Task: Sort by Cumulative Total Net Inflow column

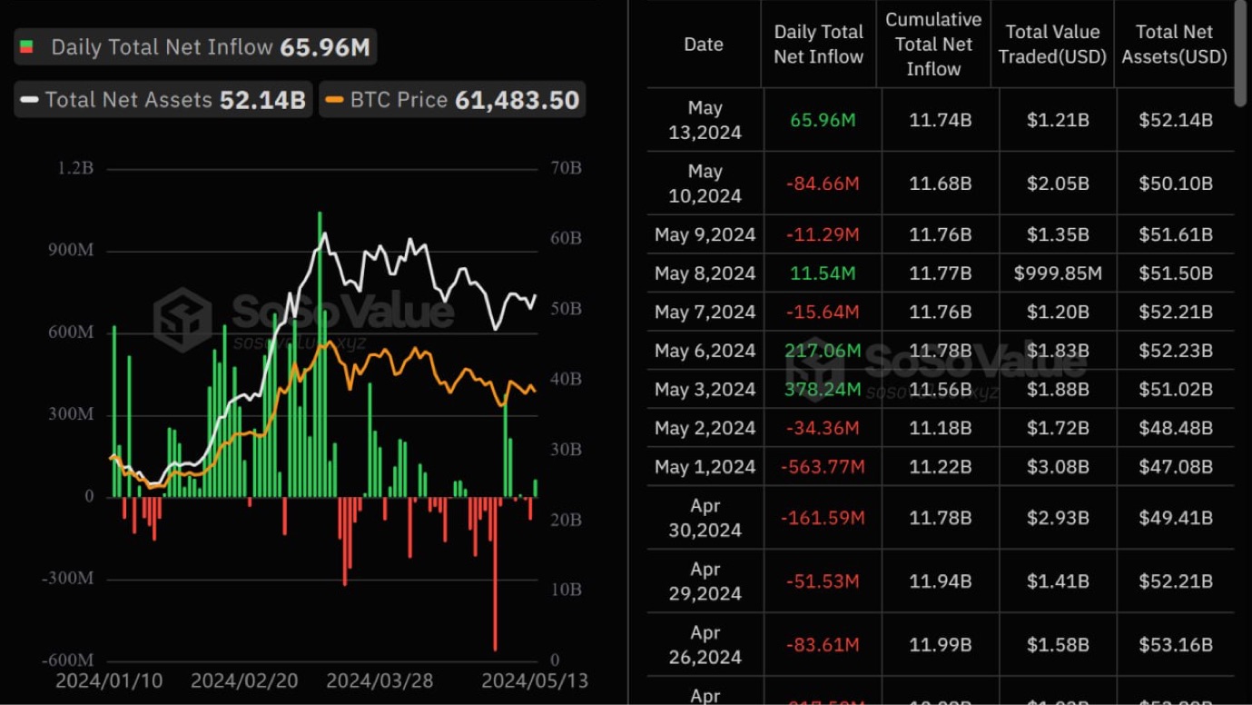Action: coord(933,45)
